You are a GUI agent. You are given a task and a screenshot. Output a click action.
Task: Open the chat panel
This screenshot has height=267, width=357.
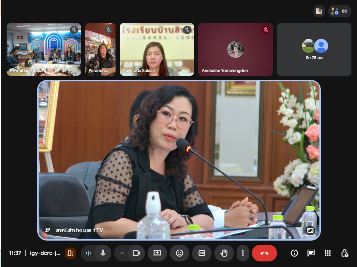pos(311,253)
